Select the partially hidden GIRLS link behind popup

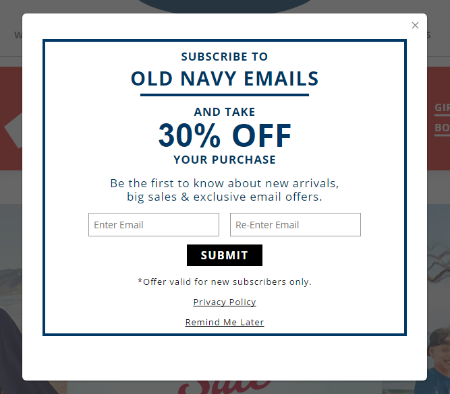click(443, 108)
